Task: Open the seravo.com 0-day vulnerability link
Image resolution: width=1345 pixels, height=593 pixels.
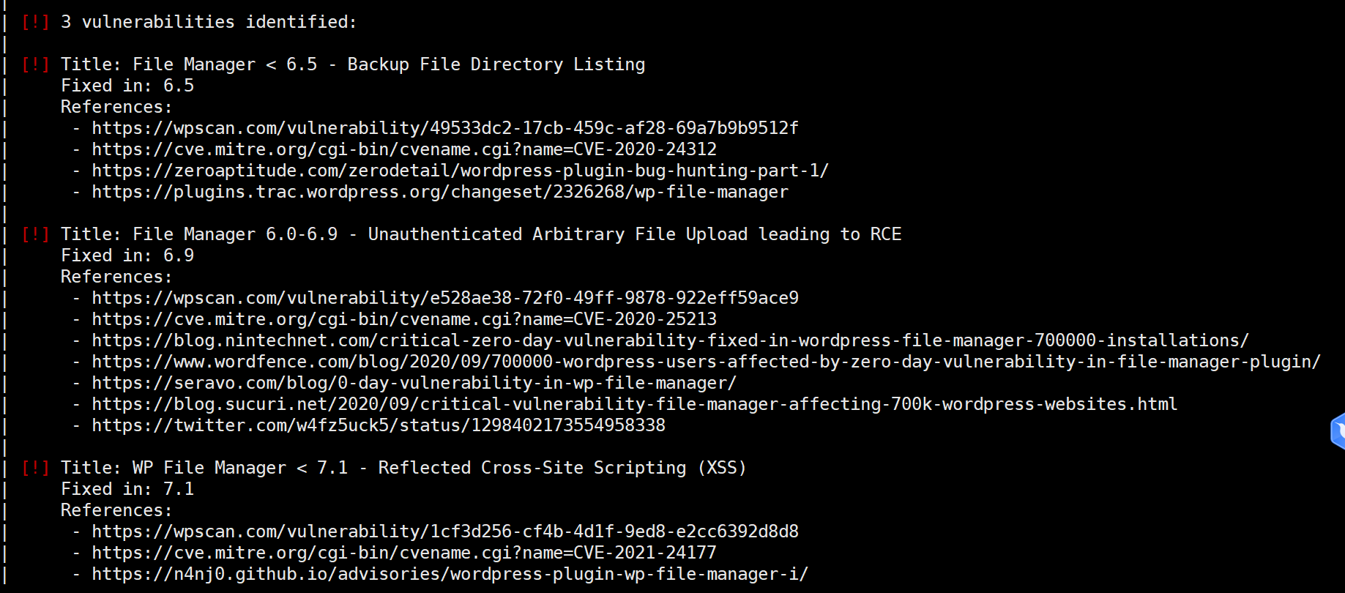Action: pyautogui.click(x=414, y=383)
